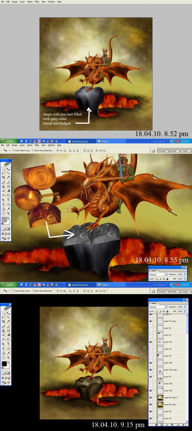The width and height of the screenshot is (192, 431).
Task: Show hidden Layer 21 via visibility box
Action: 151,335
